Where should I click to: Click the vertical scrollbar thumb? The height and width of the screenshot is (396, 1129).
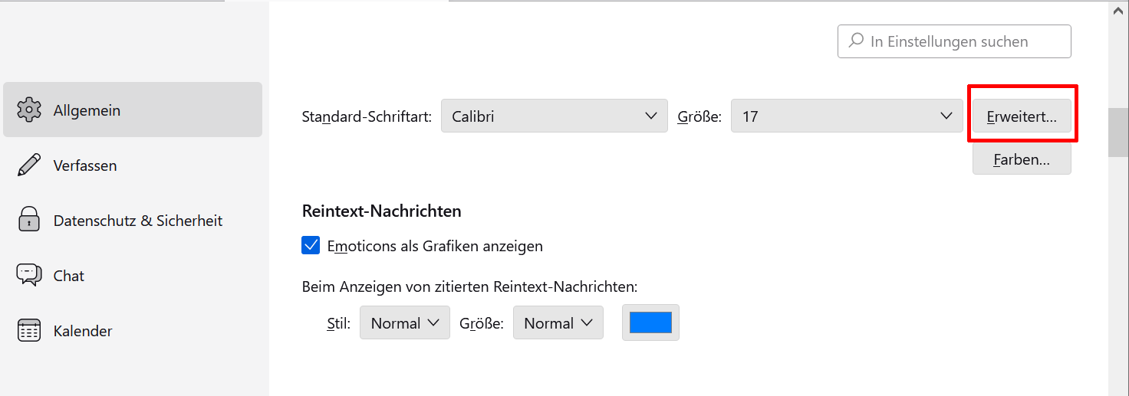coord(1118,132)
